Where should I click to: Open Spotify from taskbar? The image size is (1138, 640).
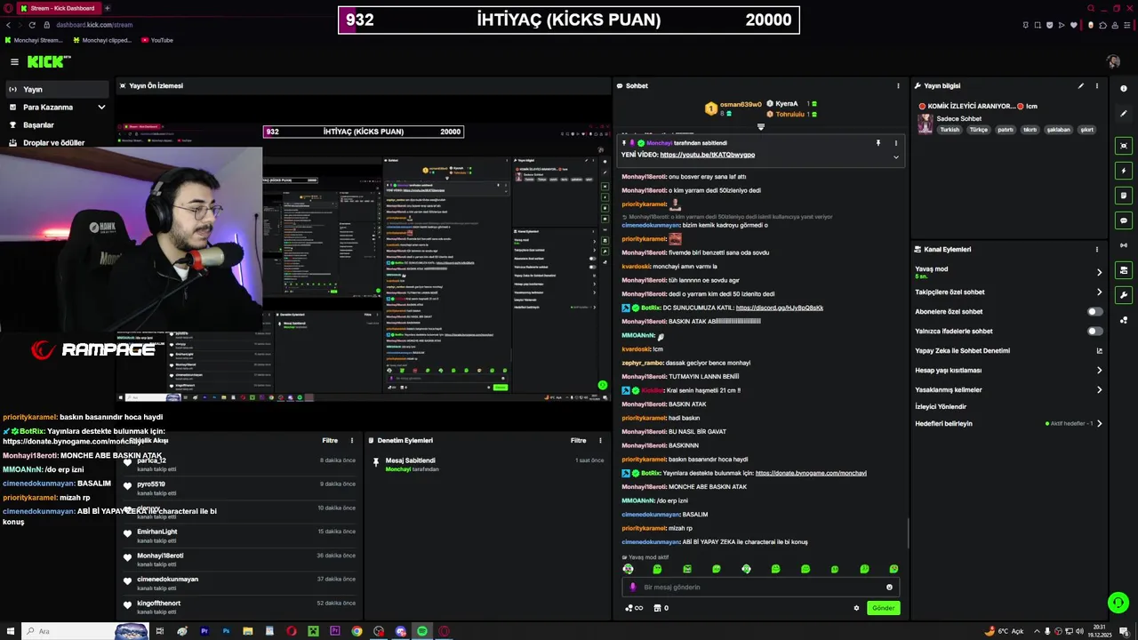422,631
